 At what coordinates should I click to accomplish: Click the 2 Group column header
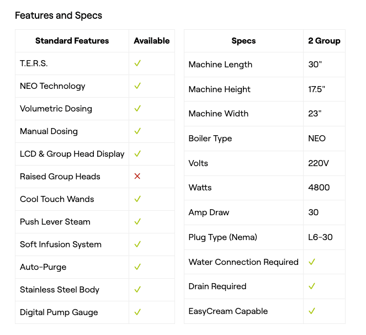[324, 41]
